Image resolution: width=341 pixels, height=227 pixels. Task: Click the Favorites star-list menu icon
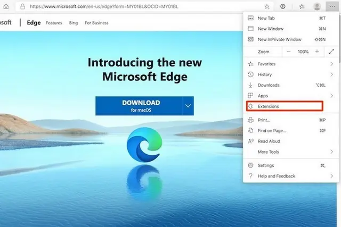point(251,64)
